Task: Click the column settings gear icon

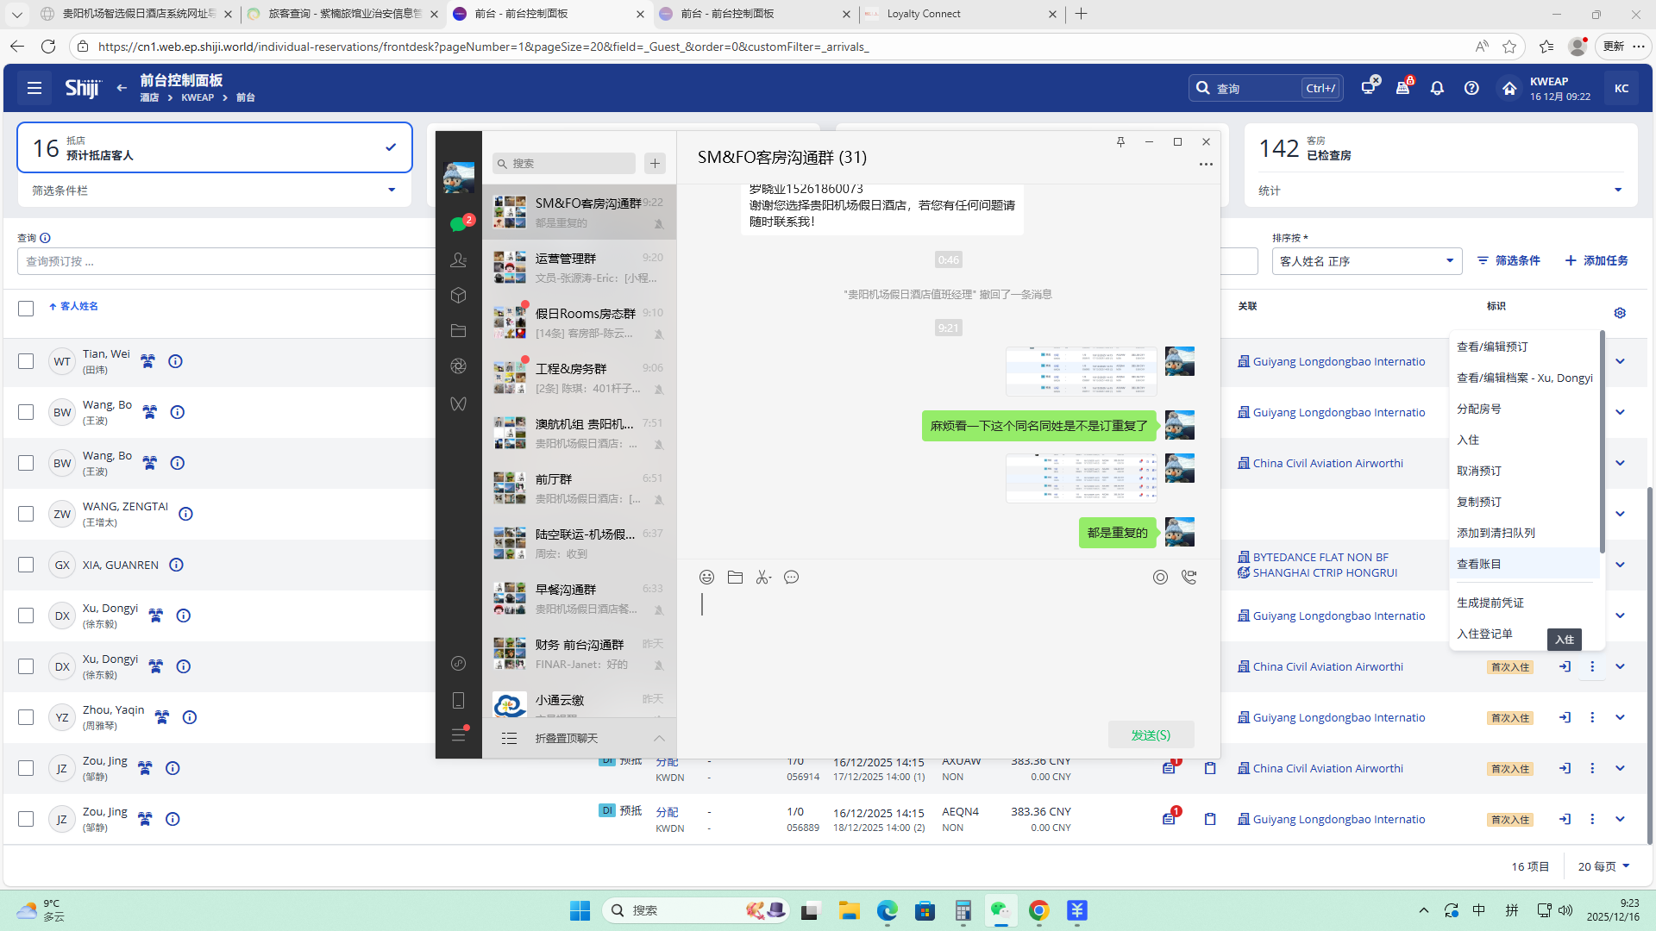Action: [x=1620, y=313]
